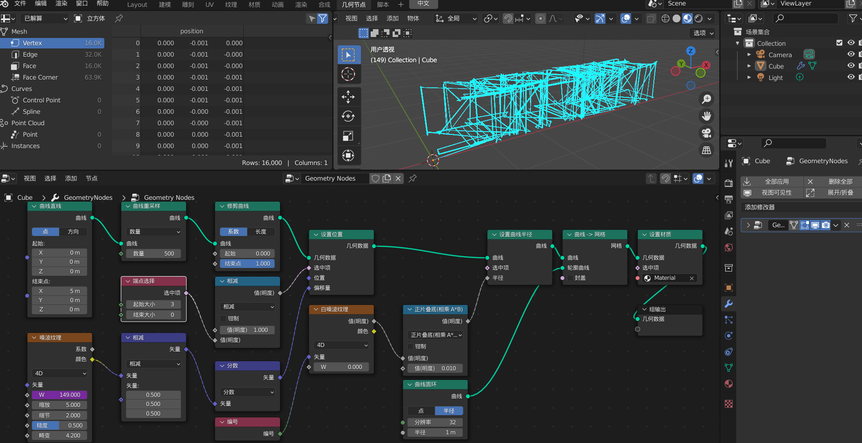Select the Move tool in viewport toolbar

pyautogui.click(x=348, y=97)
